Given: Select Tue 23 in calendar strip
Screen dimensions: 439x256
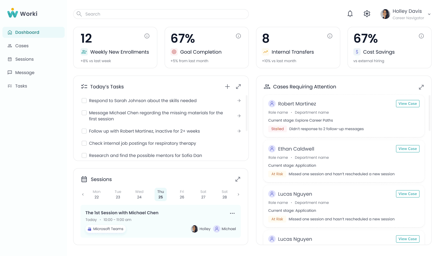Looking at the screenshot, I should (x=118, y=194).
